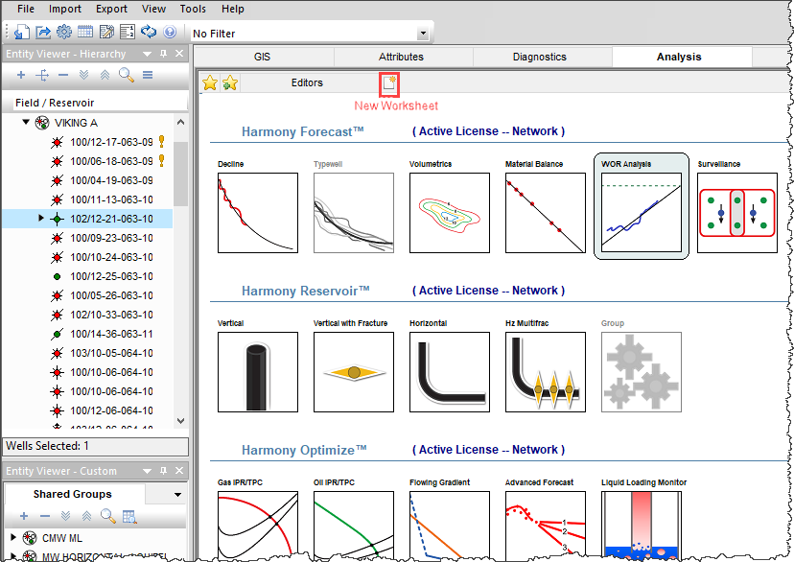
Task: Choose the Vertical with Fracture model
Action: (354, 371)
